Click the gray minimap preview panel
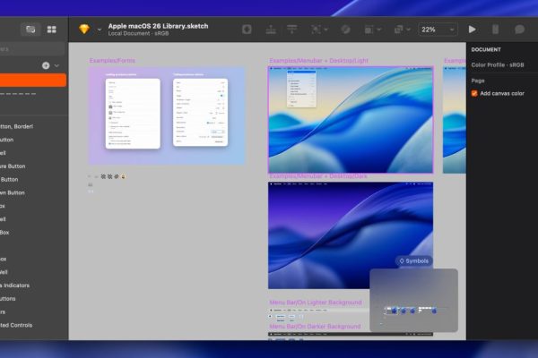 [x=413, y=300]
